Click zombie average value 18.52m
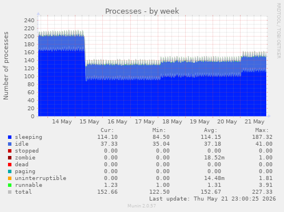The width and height of the screenshot is (284, 212). (214, 158)
